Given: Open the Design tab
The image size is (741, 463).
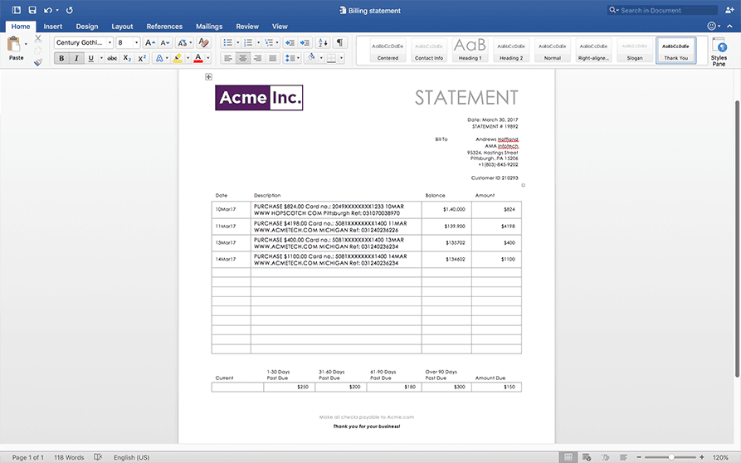Looking at the screenshot, I should pos(87,27).
